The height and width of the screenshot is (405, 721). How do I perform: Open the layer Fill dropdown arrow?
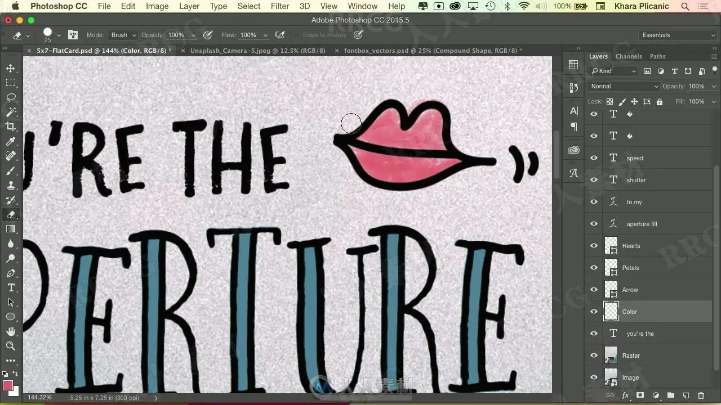tap(714, 102)
